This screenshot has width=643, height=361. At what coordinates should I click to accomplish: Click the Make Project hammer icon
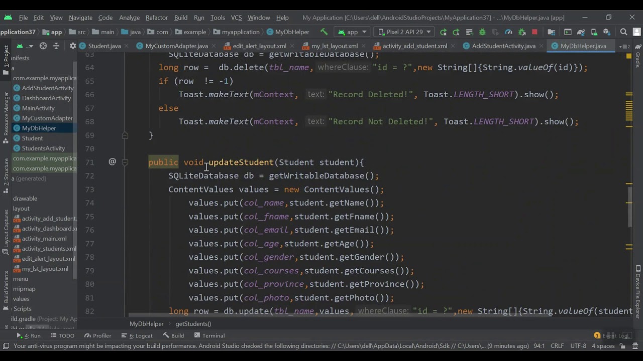point(324,32)
